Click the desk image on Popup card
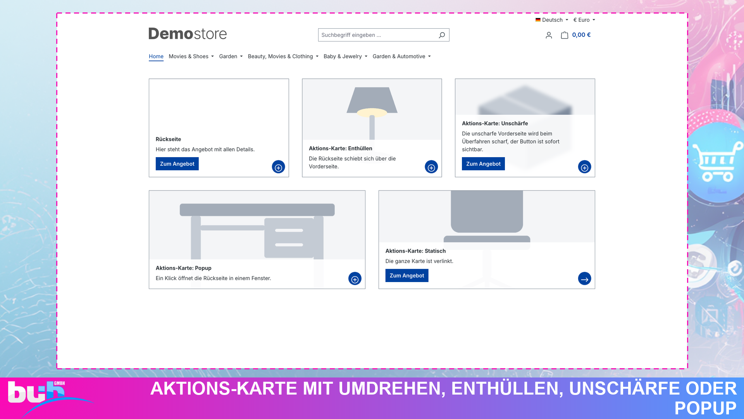The width and height of the screenshot is (744, 419). (257, 225)
